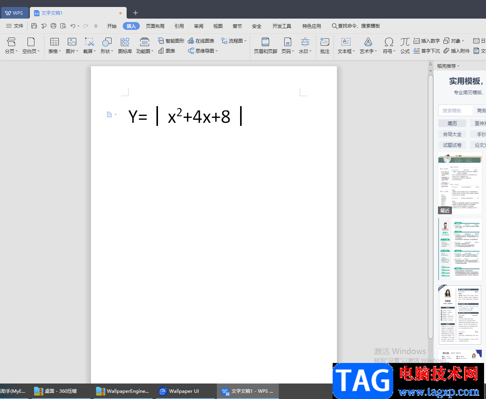Click the WPS home tab
The image size is (486, 399).
(14, 13)
